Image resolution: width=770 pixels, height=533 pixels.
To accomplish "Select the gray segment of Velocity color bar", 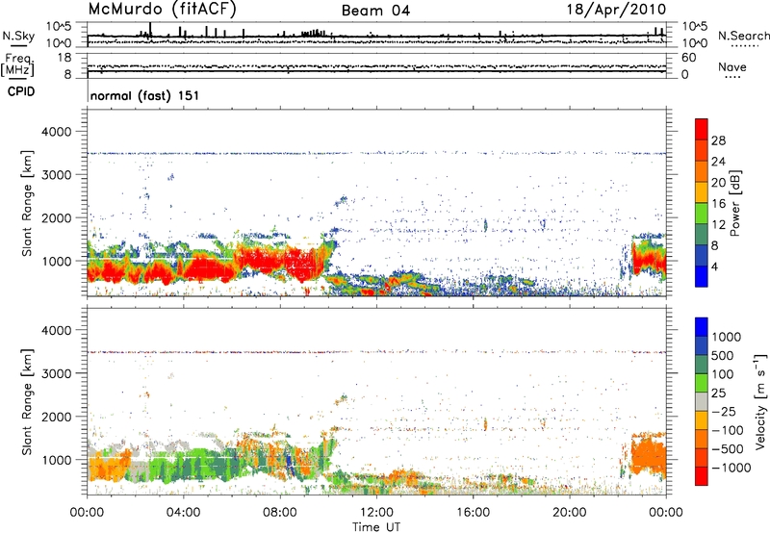I will pyautogui.click(x=702, y=402).
